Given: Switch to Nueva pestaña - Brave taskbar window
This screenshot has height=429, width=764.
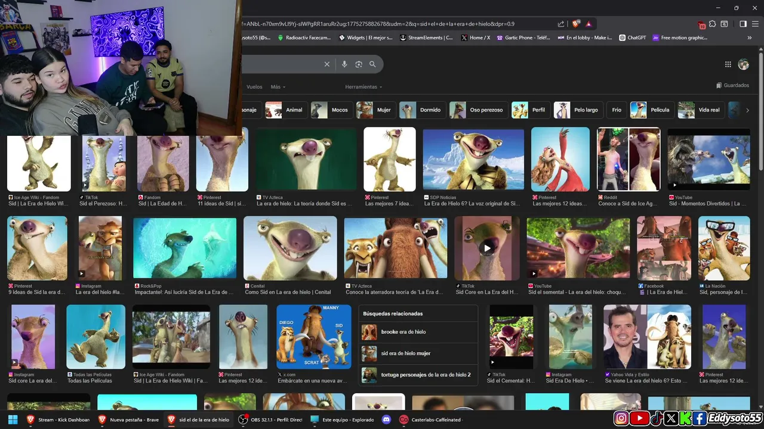Looking at the screenshot, I should pos(128,419).
